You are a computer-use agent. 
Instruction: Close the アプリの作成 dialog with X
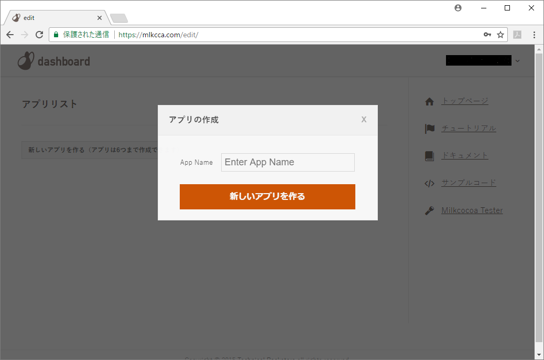click(x=364, y=120)
